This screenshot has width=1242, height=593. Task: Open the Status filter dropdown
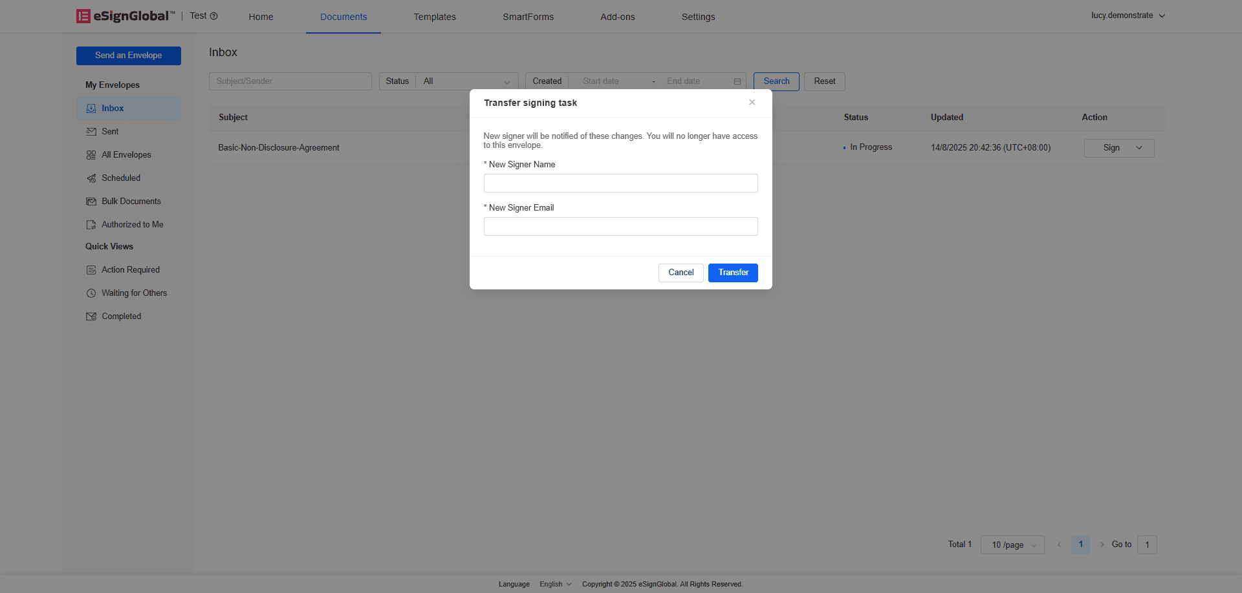pos(466,81)
